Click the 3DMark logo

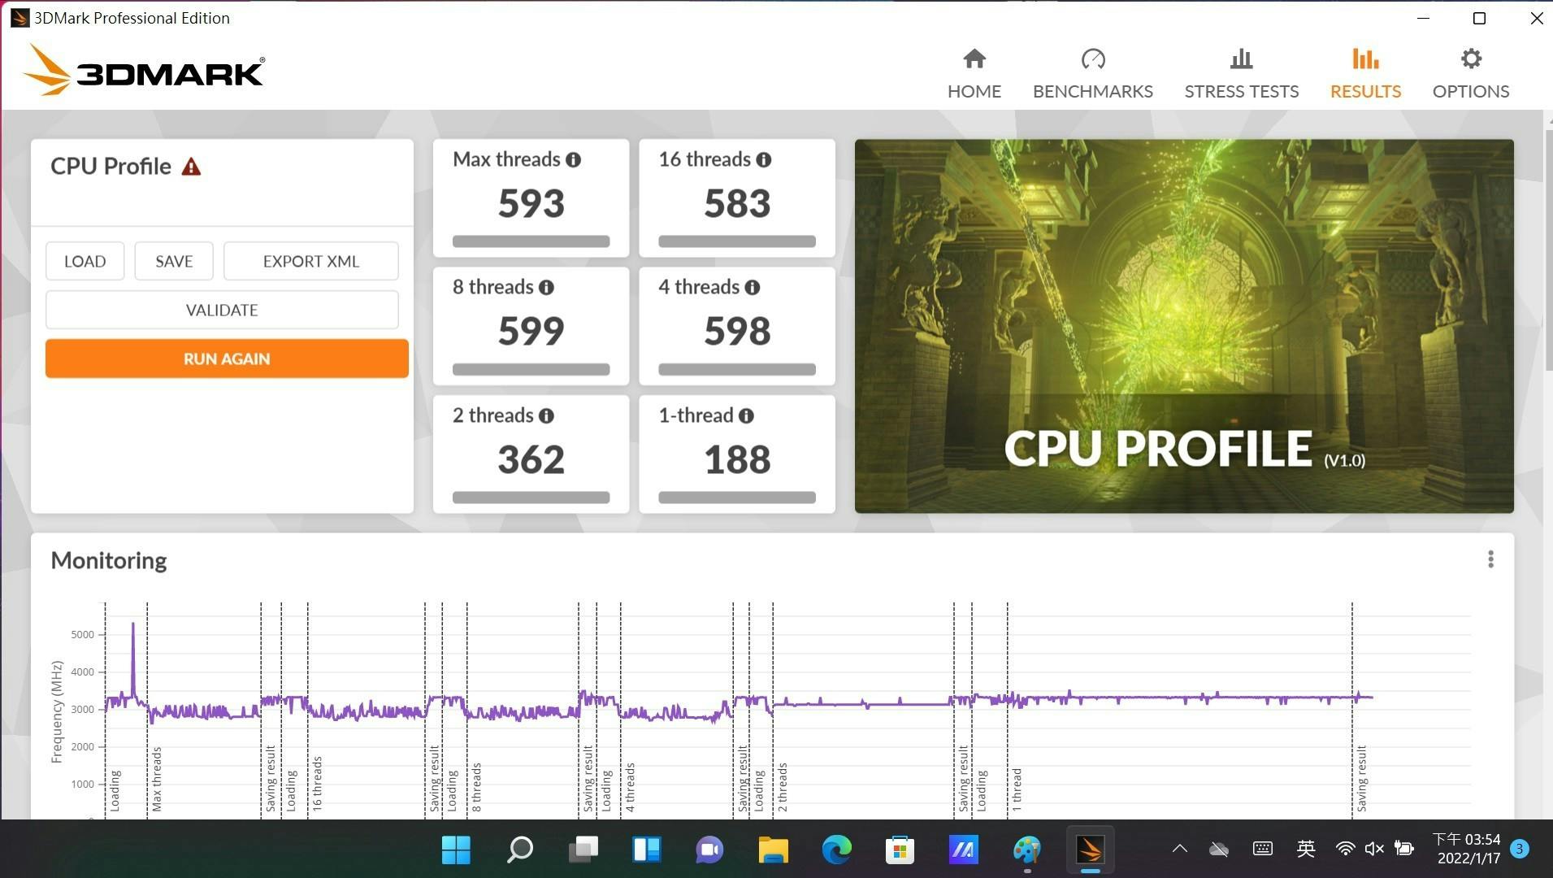click(x=144, y=70)
